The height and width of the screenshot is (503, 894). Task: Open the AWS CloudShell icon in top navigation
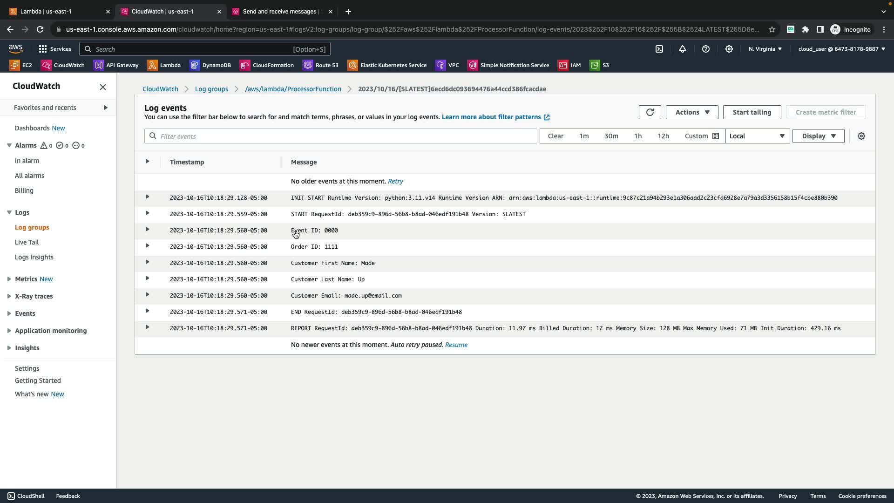click(x=659, y=49)
